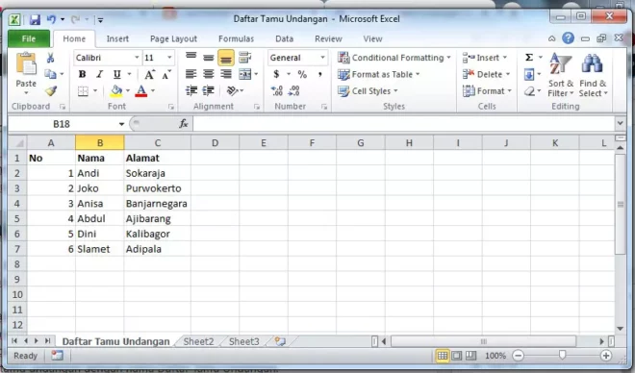The image size is (635, 373).
Task: Switch to Sheet2 tab
Action: click(198, 341)
